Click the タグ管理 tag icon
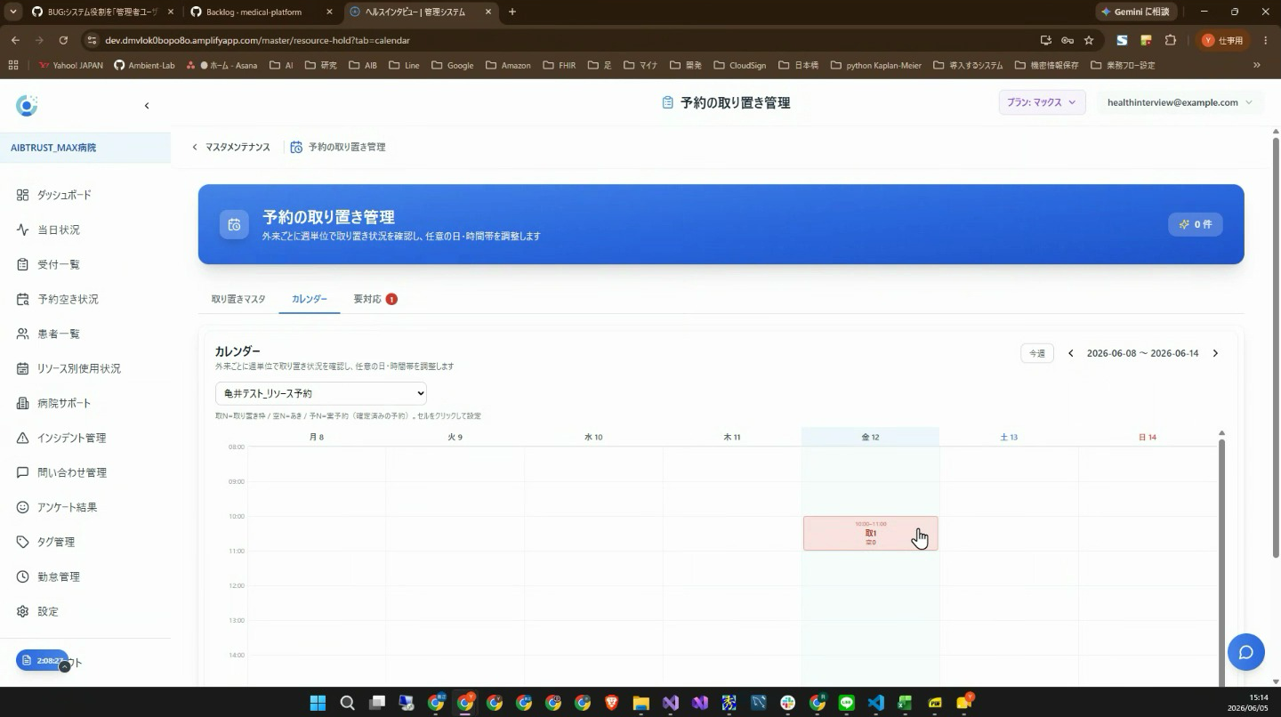1281x717 pixels. point(23,542)
